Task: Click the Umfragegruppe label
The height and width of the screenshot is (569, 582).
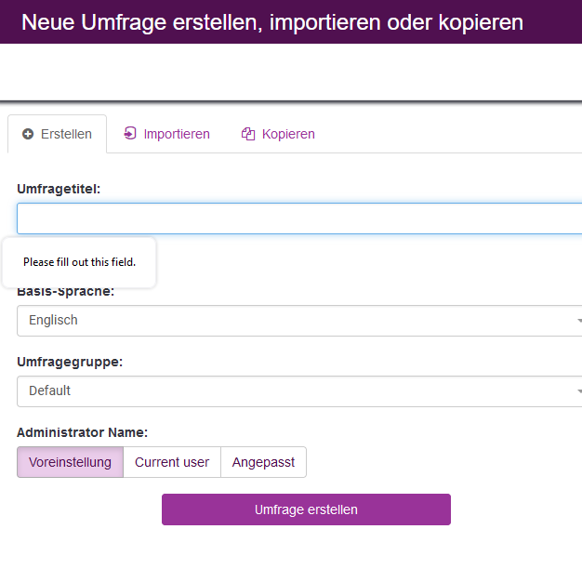Action: [70, 362]
